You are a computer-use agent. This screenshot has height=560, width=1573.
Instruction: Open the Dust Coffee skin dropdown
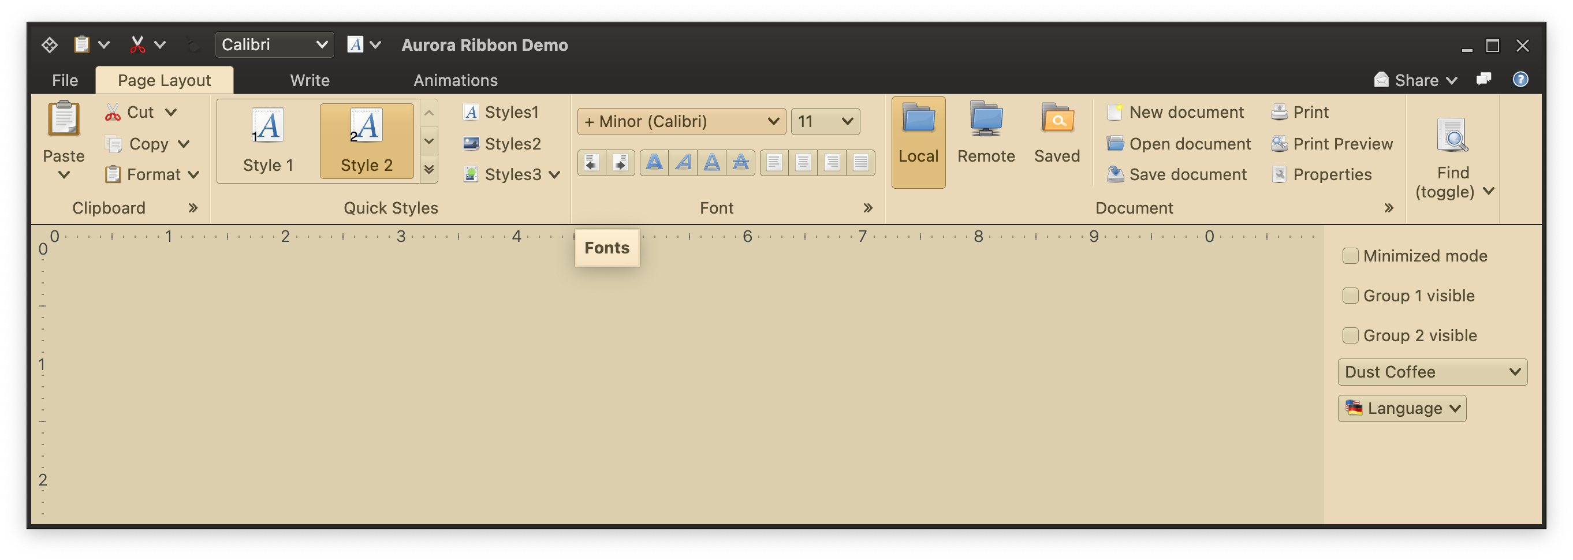click(1432, 372)
